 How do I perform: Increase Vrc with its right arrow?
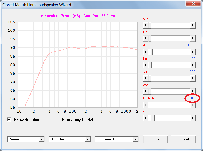193,25
